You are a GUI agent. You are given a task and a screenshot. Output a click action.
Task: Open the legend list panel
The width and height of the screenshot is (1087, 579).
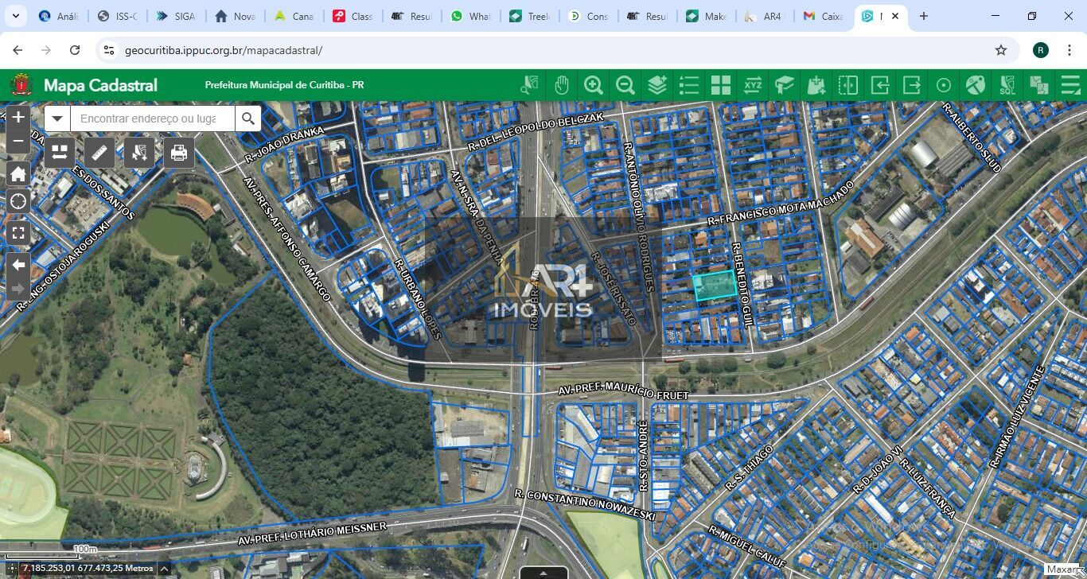click(x=689, y=85)
